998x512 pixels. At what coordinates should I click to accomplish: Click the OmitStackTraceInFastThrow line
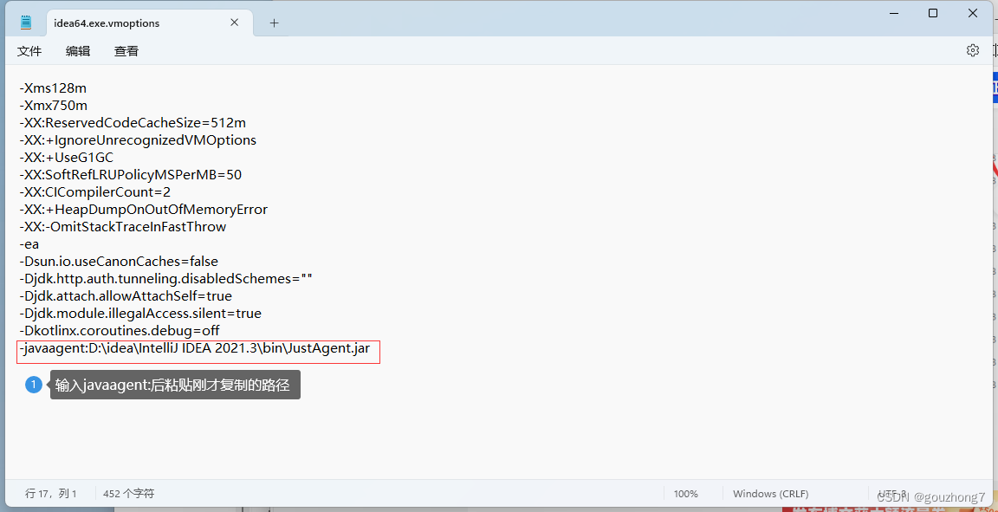pos(123,227)
